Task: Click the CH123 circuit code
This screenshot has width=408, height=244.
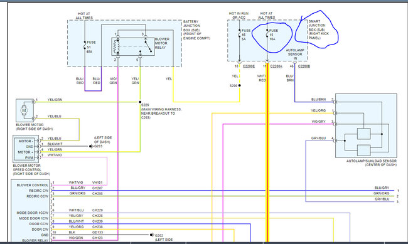Action: coord(97,238)
